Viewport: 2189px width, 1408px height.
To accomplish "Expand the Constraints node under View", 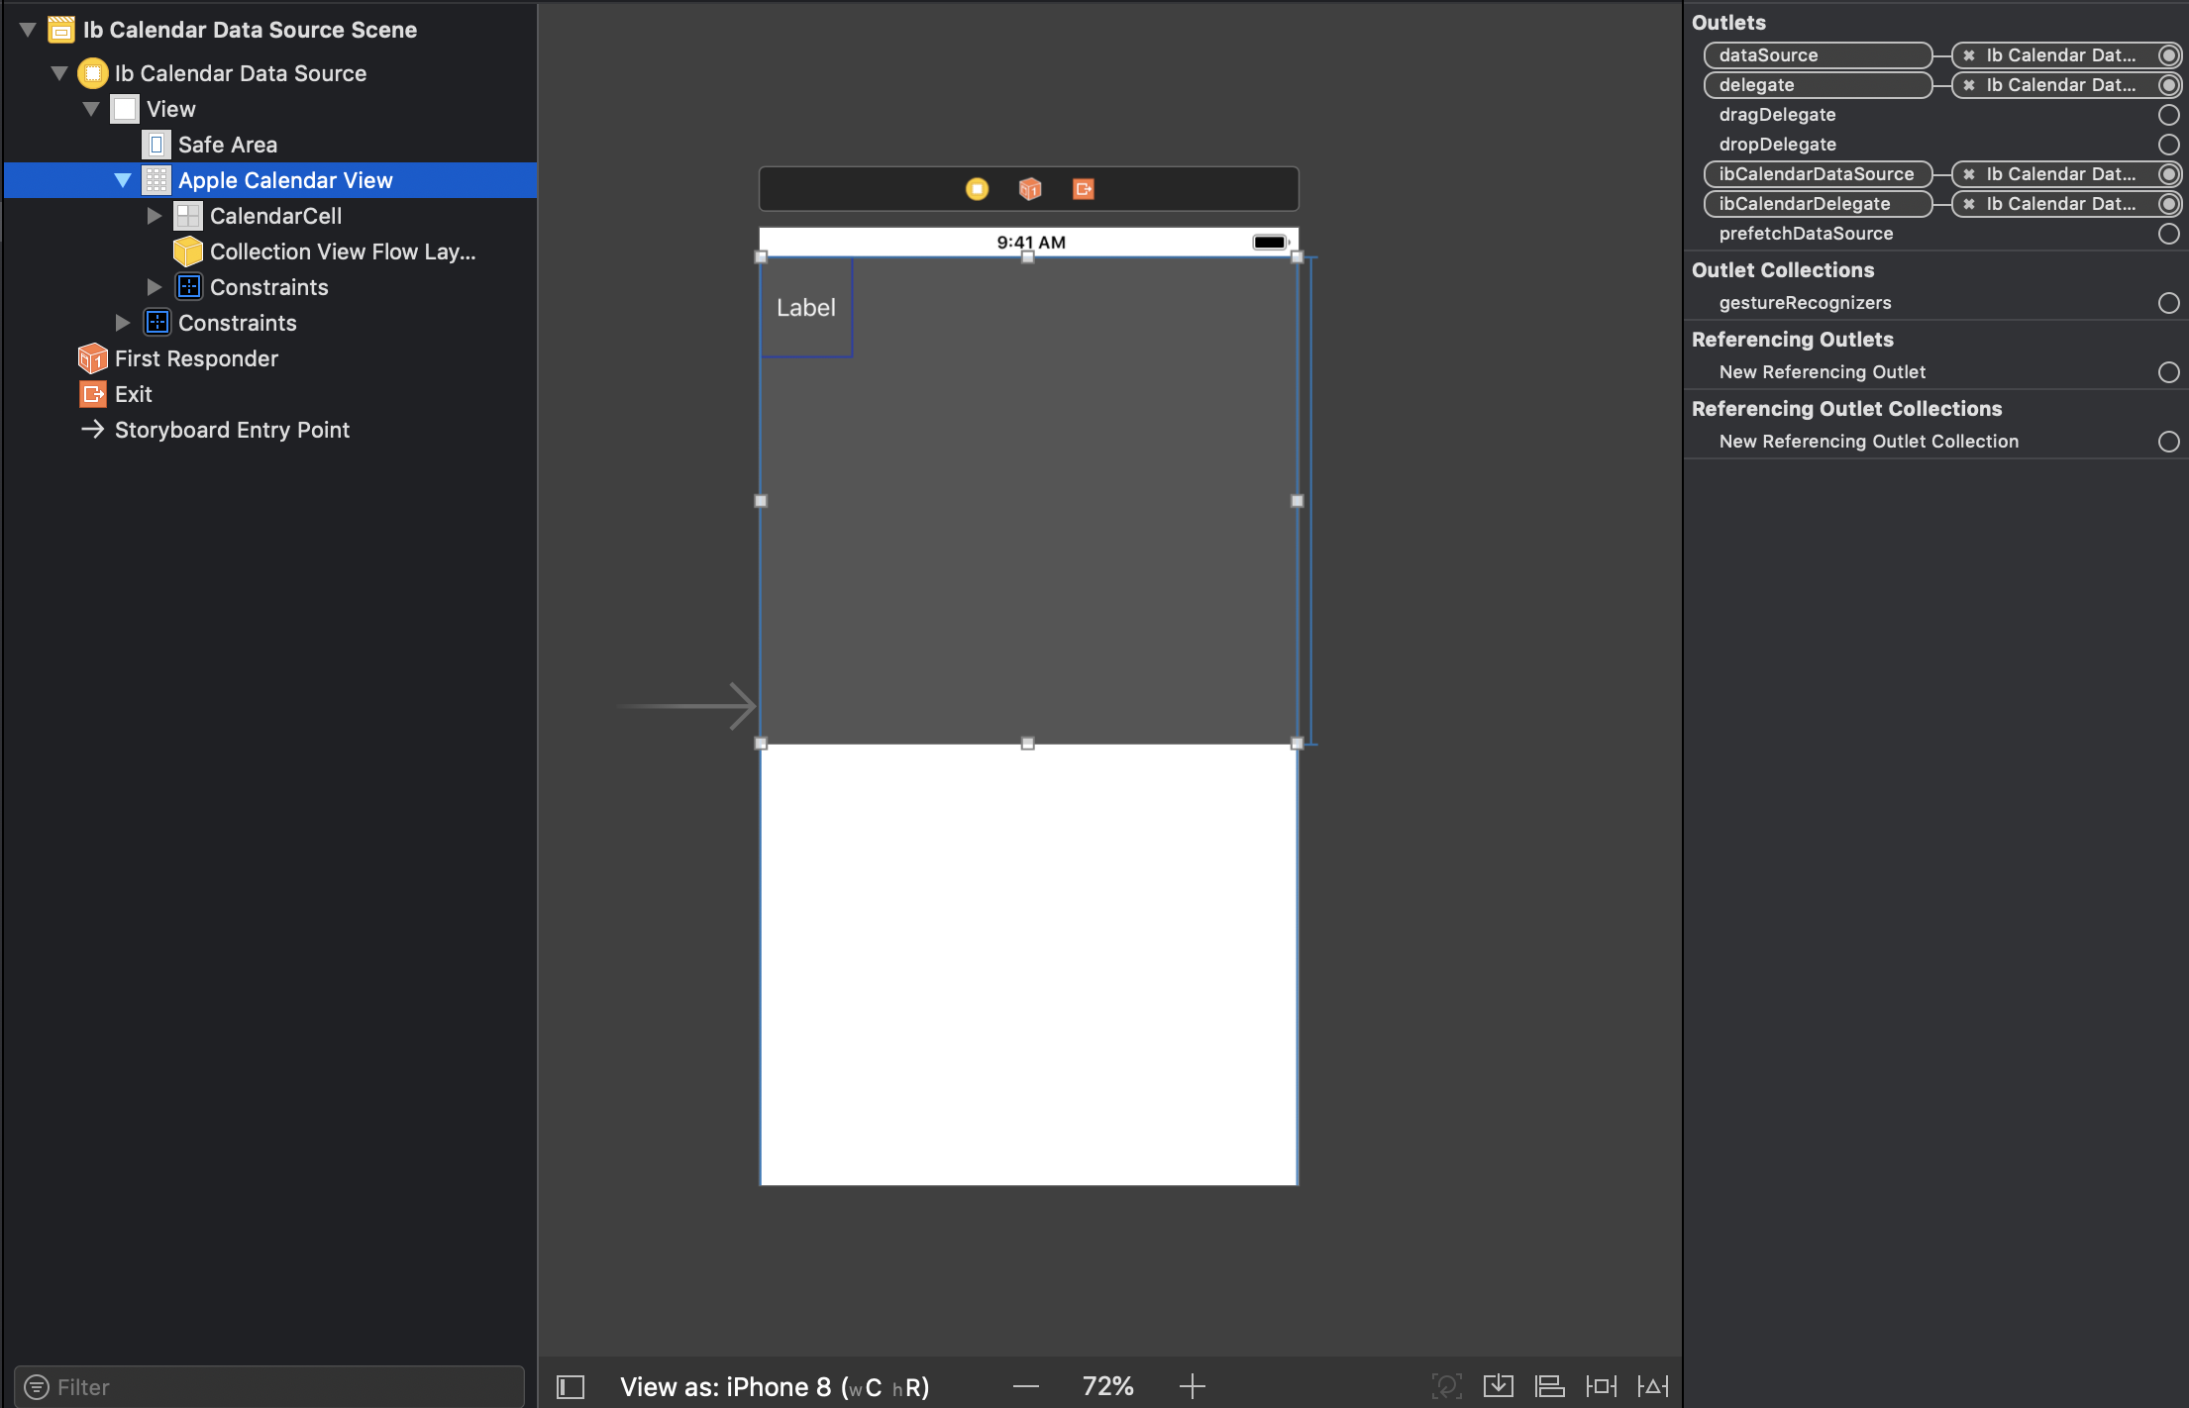I will (x=123, y=323).
